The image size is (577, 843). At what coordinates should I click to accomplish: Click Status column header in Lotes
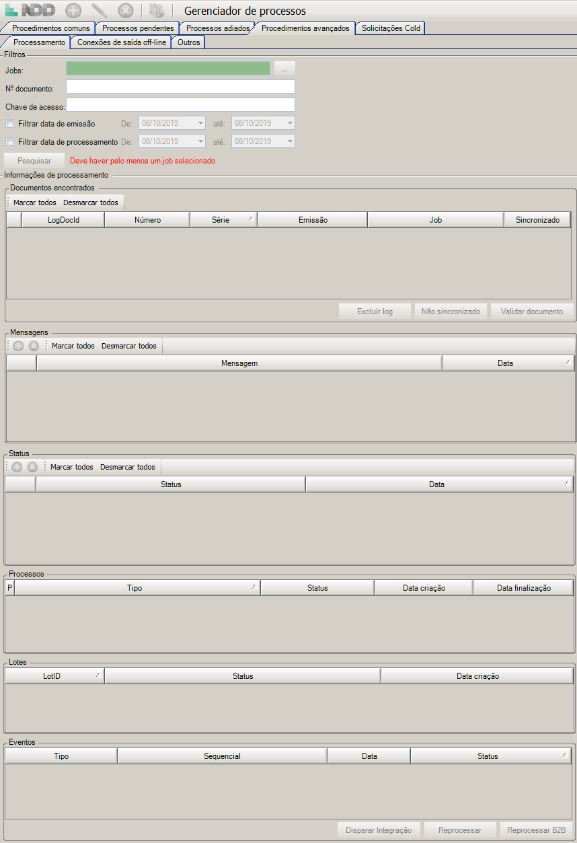tap(243, 676)
